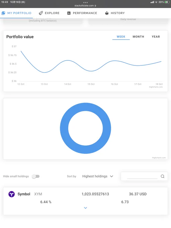This screenshot has height=228, width=171.
Task: Click the History icon
Action: point(107,13)
